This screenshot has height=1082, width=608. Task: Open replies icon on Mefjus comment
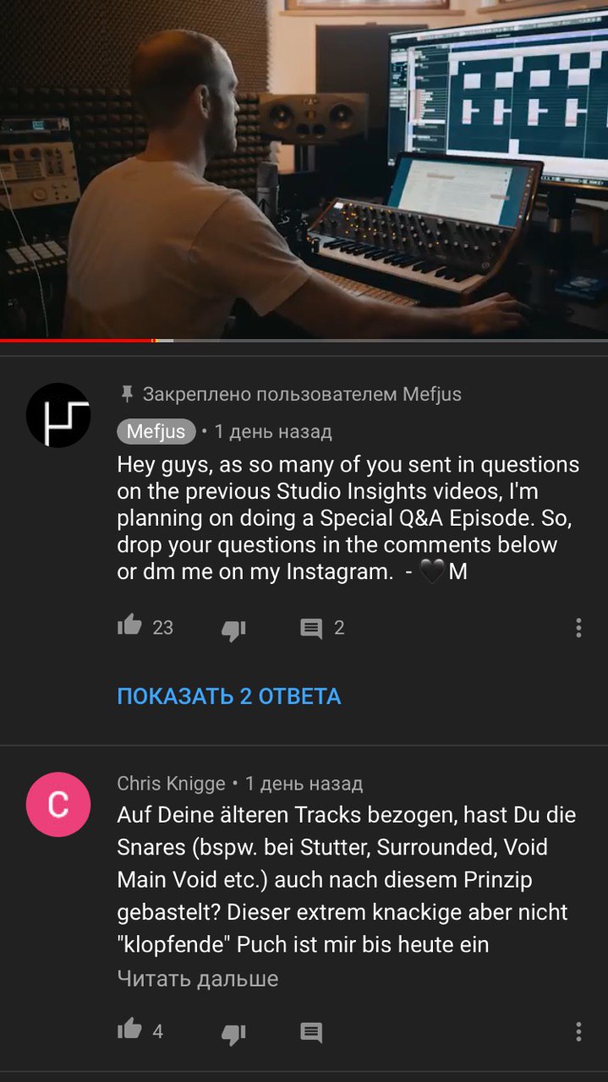click(311, 629)
